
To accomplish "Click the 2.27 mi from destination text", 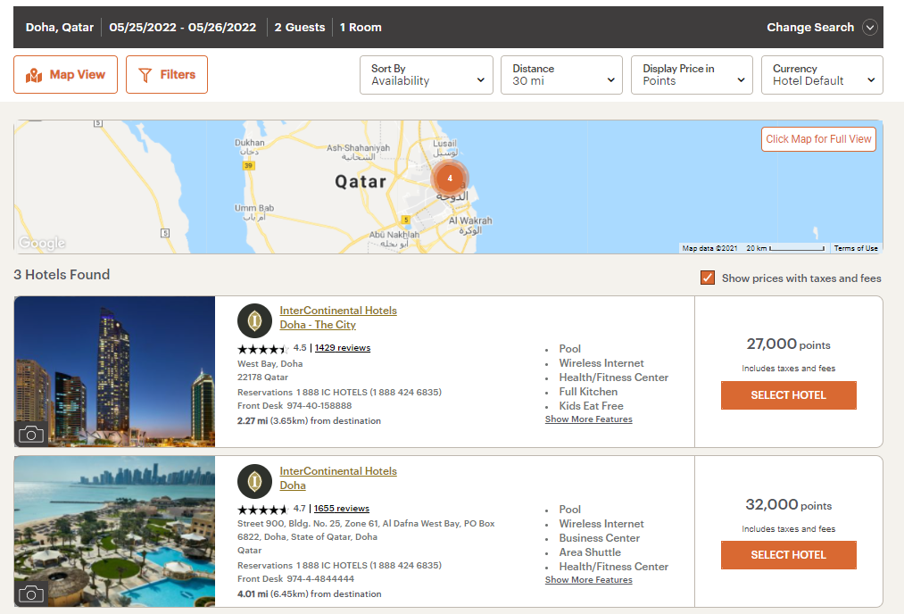I will [x=309, y=421].
